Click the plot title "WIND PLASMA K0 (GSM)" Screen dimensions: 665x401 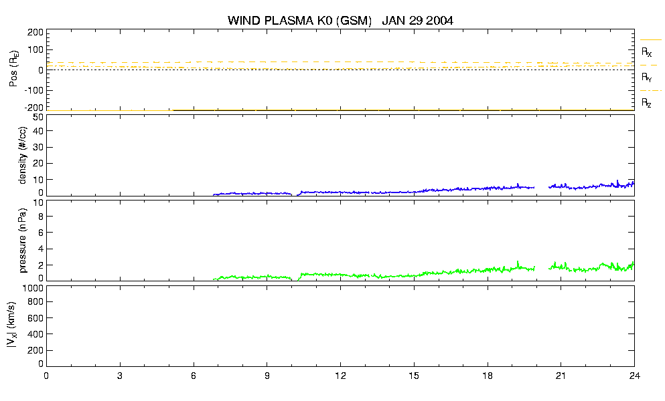[299, 20]
